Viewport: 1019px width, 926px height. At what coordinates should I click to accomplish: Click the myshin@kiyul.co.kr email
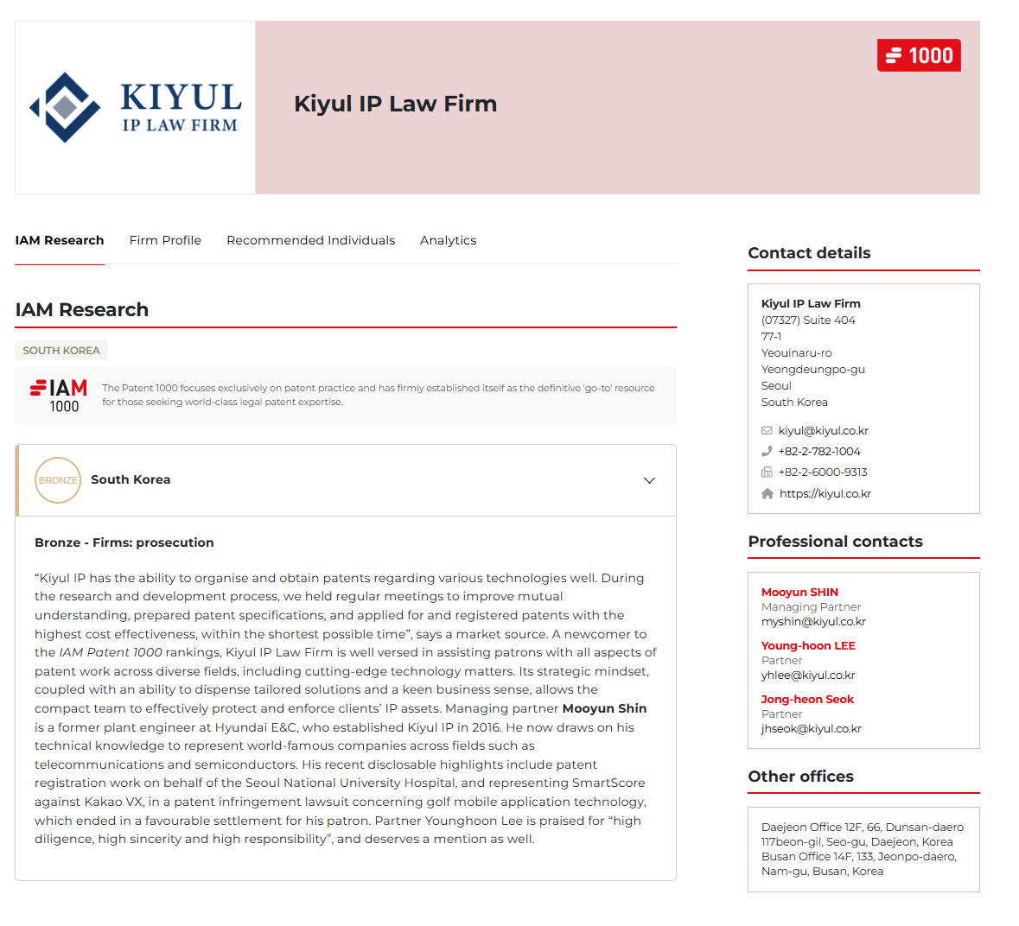(x=813, y=621)
